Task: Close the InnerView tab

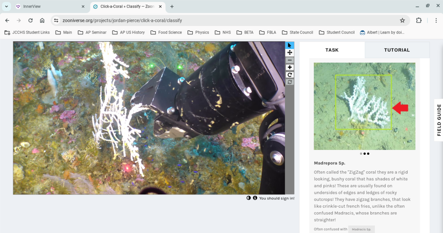Action: pos(83,7)
